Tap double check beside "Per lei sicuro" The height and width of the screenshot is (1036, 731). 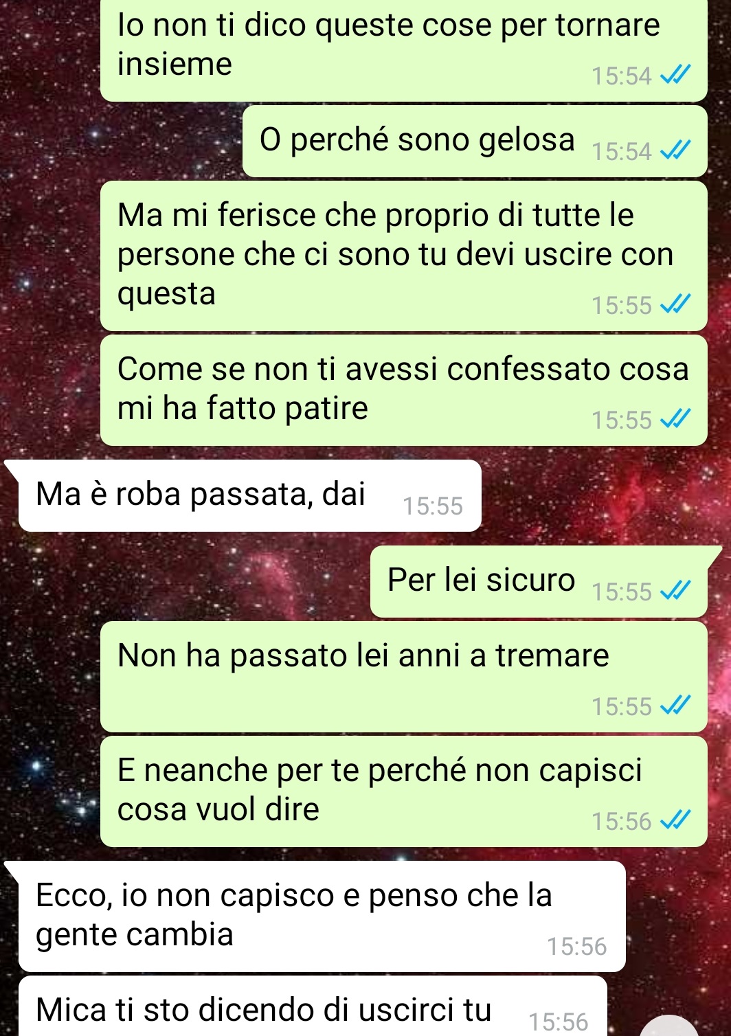click(675, 591)
